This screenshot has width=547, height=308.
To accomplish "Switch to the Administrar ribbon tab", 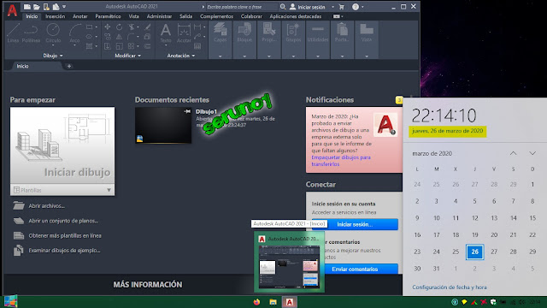I will 159,16.
